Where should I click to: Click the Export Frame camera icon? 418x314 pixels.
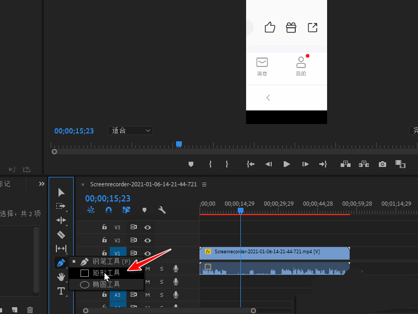tap(382, 164)
